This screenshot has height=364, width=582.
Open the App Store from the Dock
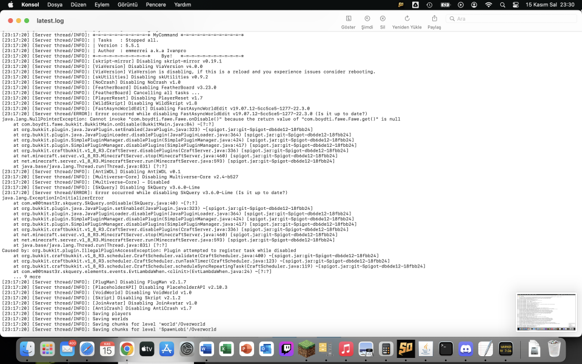167,349
